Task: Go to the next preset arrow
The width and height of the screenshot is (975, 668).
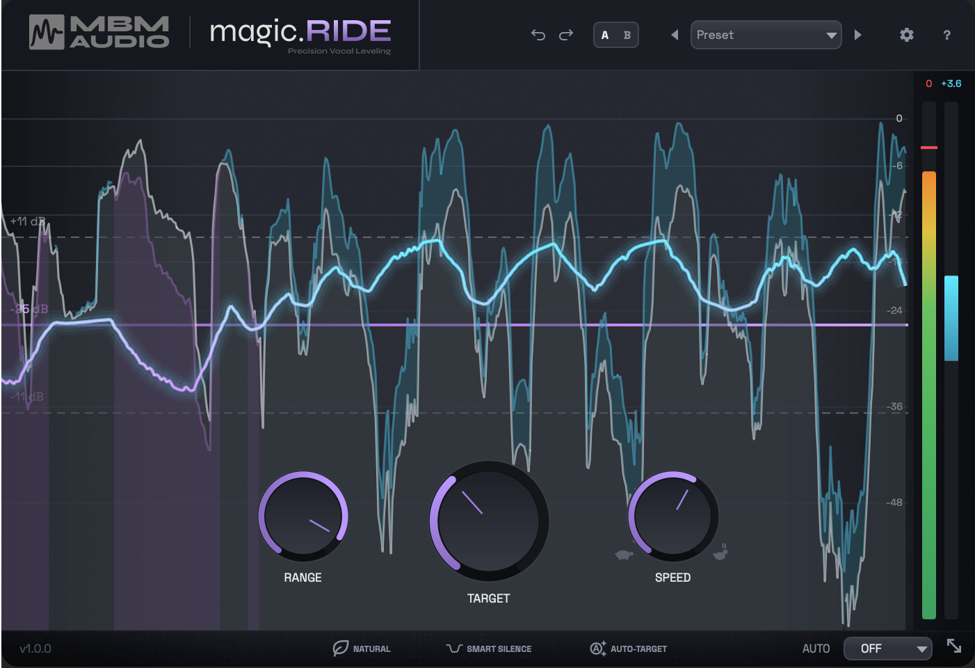Action: [857, 35]
